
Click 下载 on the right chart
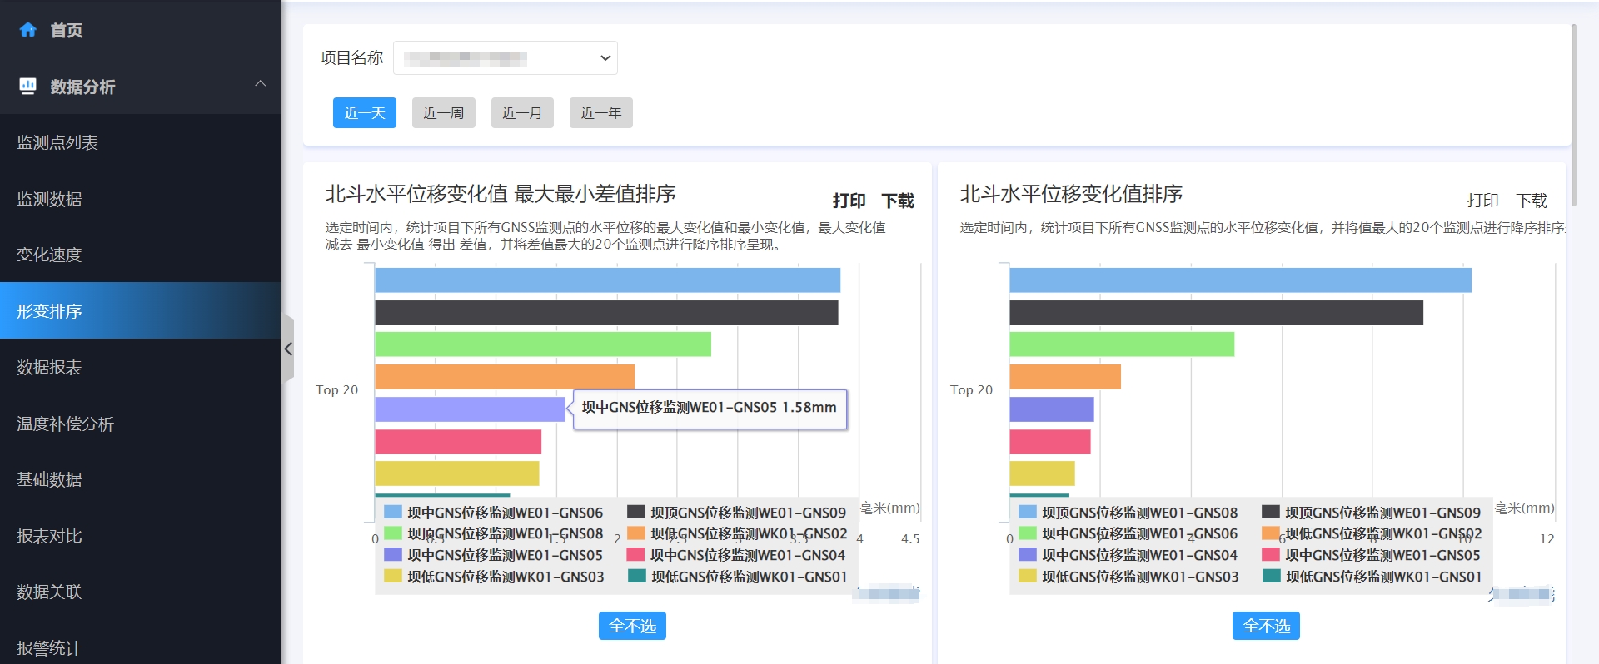pos(1532,201)
